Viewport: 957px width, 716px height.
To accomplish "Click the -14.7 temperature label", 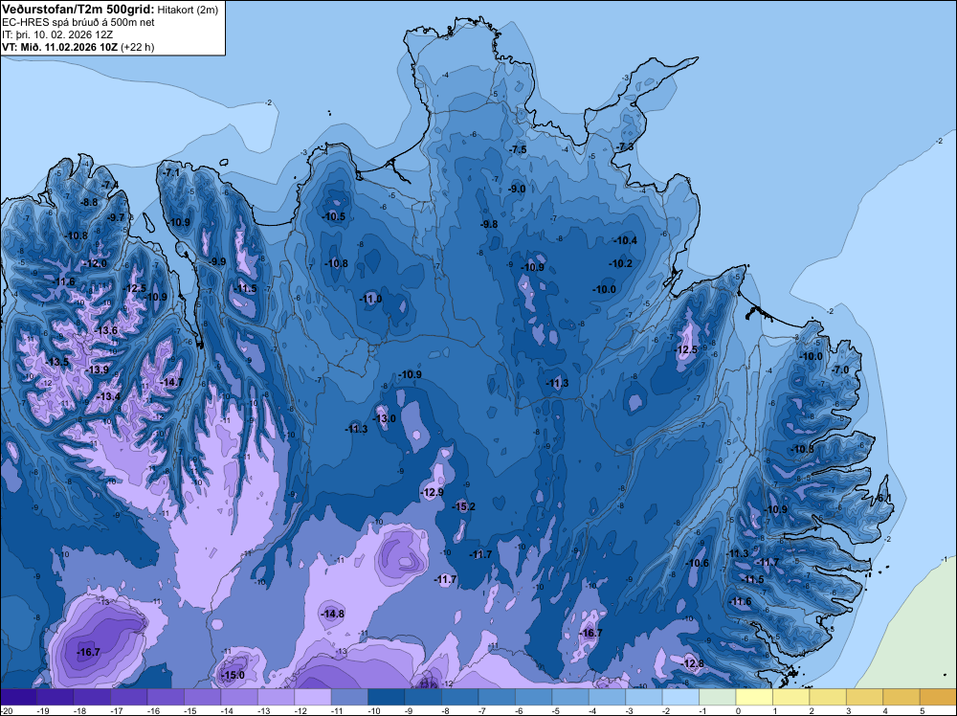I will click(x=171, y=382).
